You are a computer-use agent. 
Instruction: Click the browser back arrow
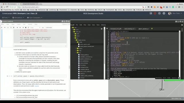(2, 7)
